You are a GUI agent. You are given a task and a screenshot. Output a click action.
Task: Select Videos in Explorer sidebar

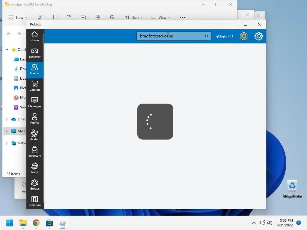20,107
